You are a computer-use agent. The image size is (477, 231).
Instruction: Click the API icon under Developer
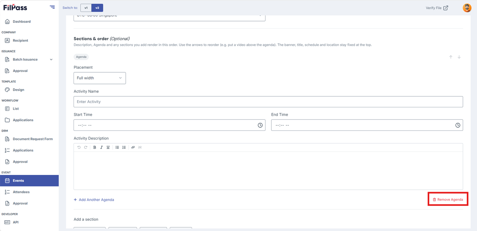point(7,222)
